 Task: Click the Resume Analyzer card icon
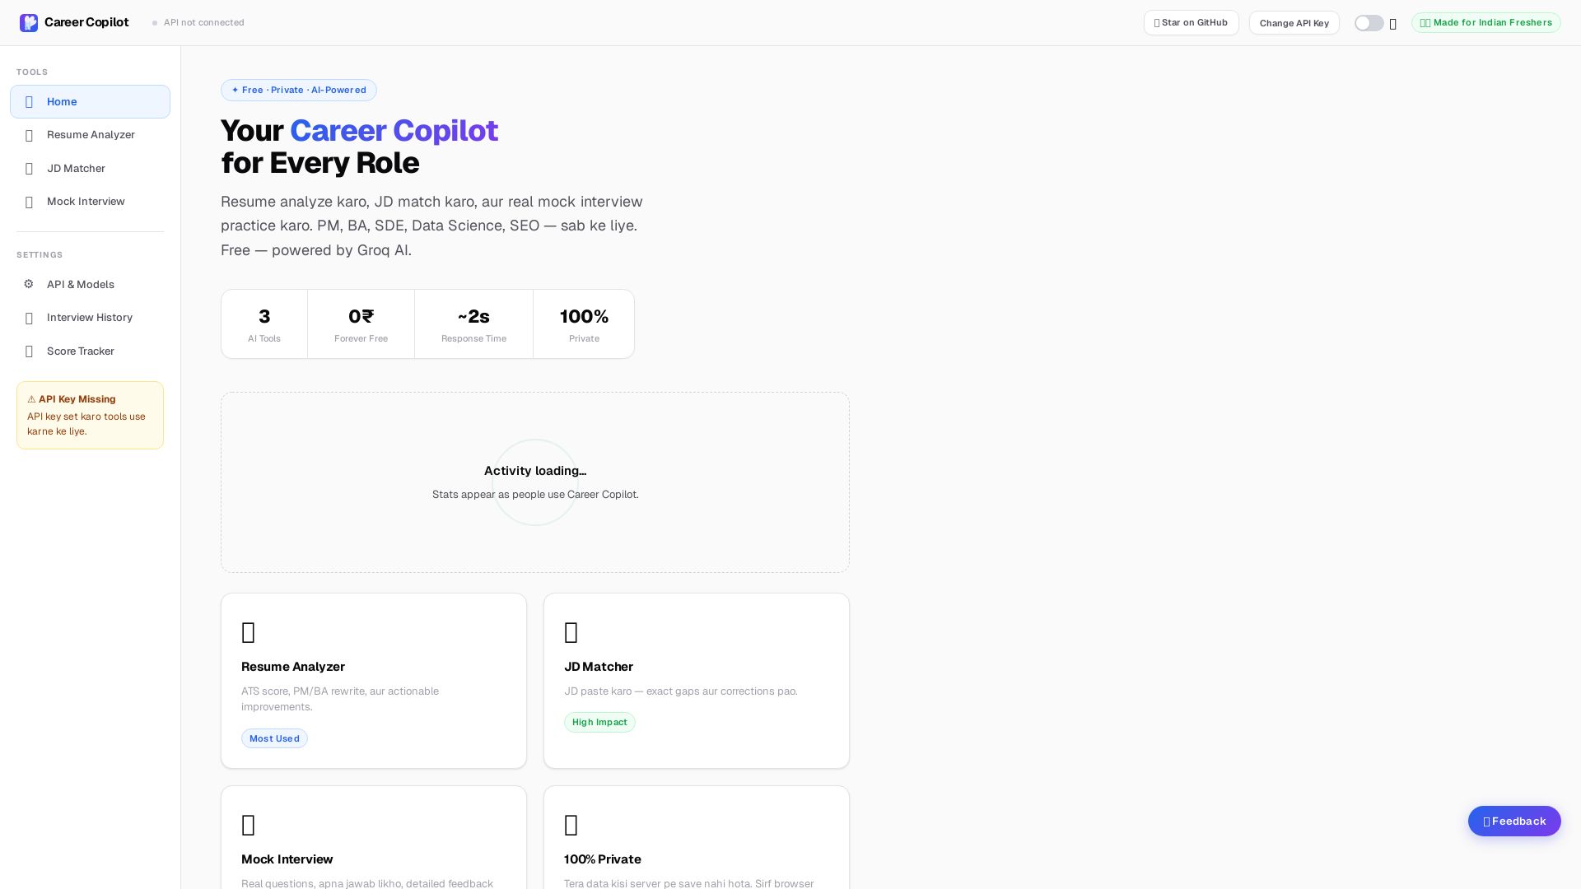[249, 632]
